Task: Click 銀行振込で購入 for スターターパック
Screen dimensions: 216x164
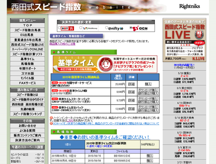Action: pyautogui.click(x=148, y=102)
